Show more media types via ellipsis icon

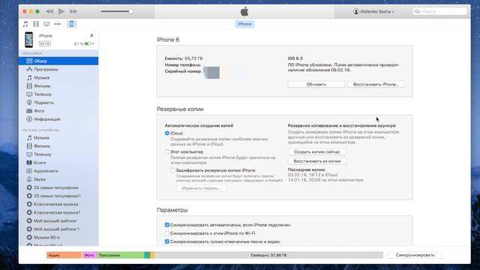[x=57, y=24]
